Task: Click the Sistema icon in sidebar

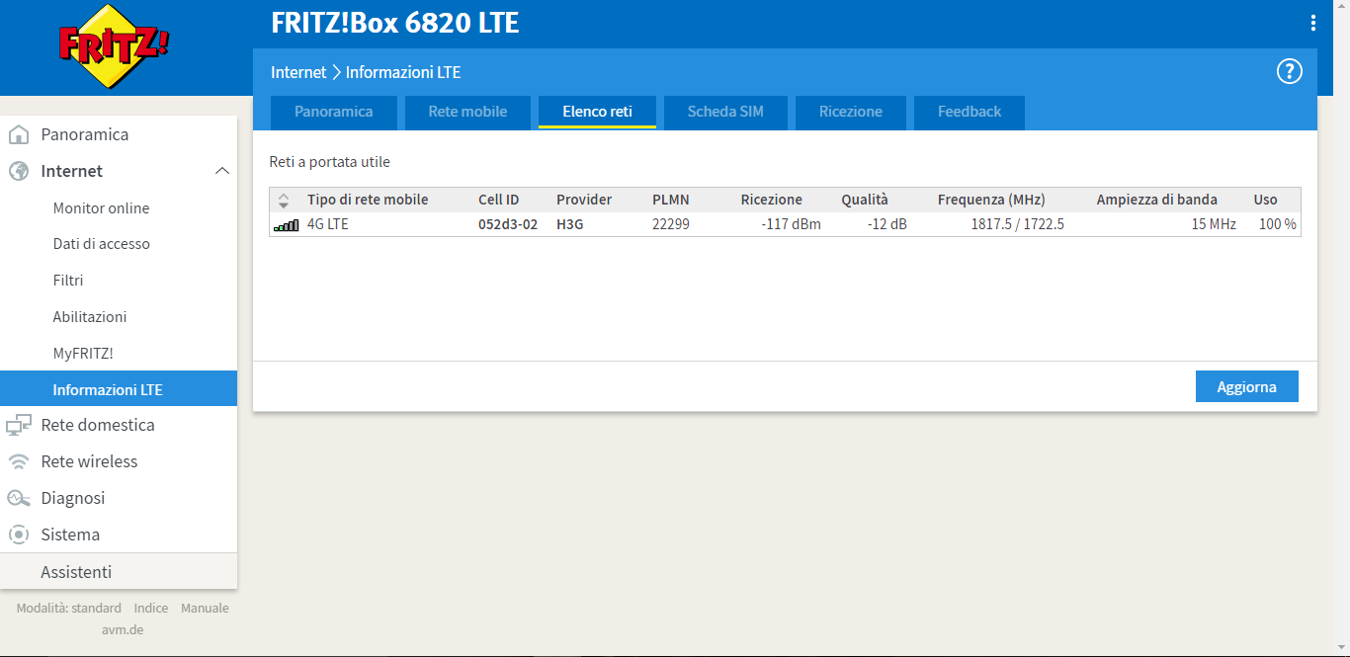Action: point(18,534)
